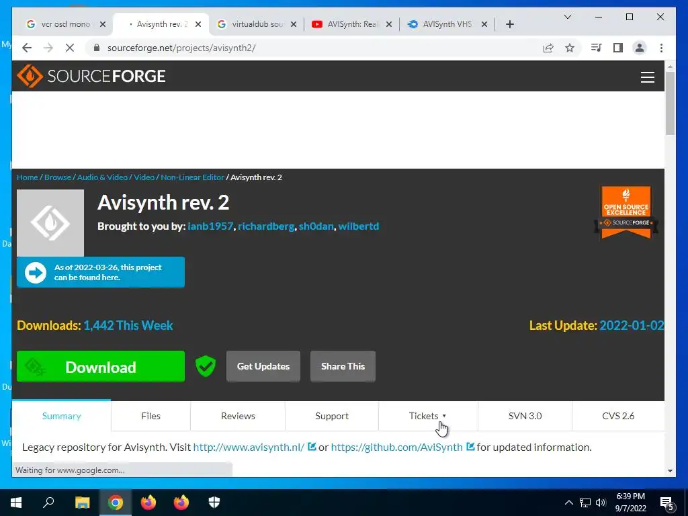This screenshot has height=516, width=688.
Task: Open a new tab with plus button
Action: [x=509, y=24]
